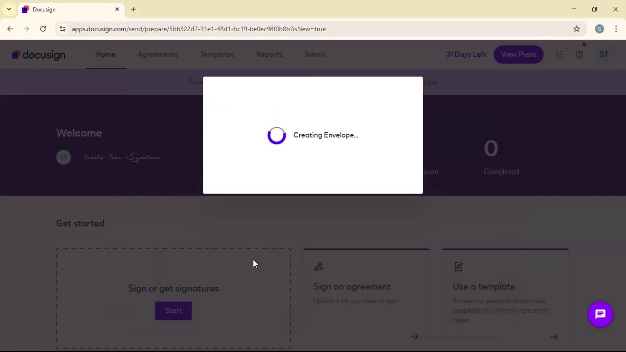The height and width of the screenshot is (352, 626).
Task: Click the browser back arrow
Action: (x=10, y=29)
